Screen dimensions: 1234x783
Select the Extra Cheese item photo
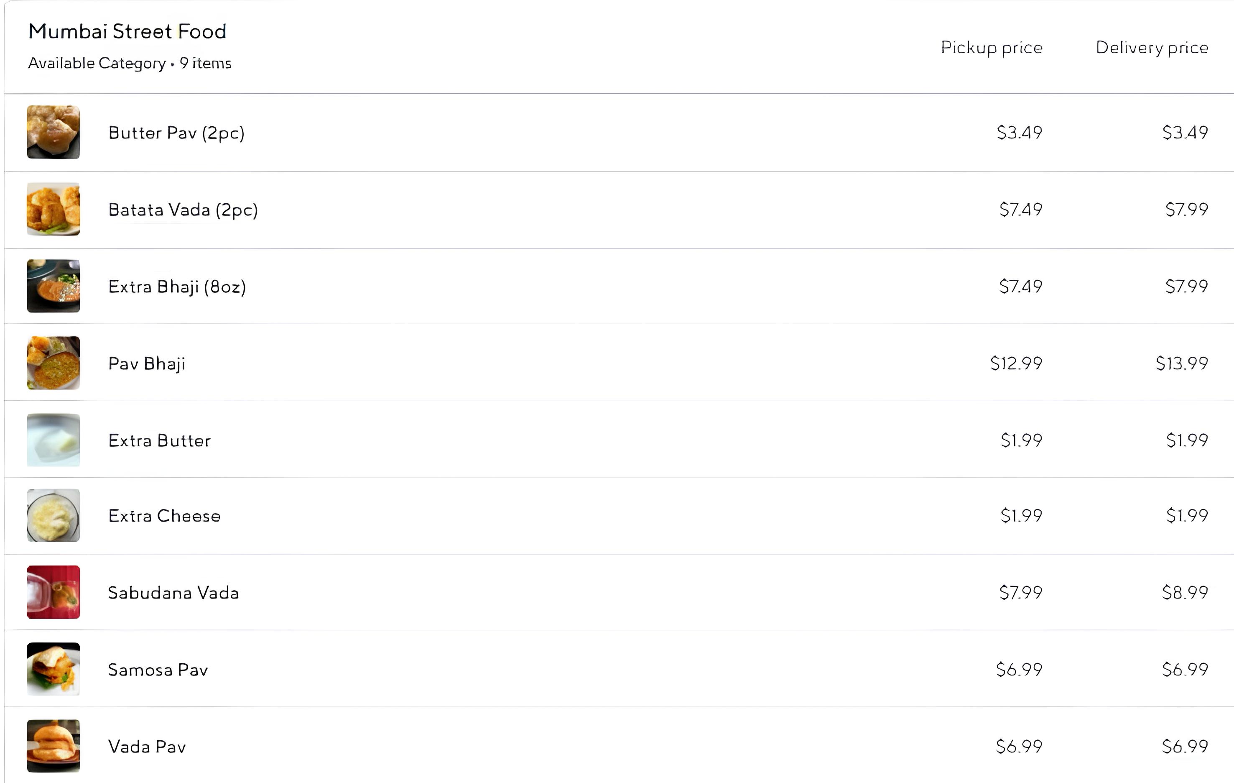[53, 515]
